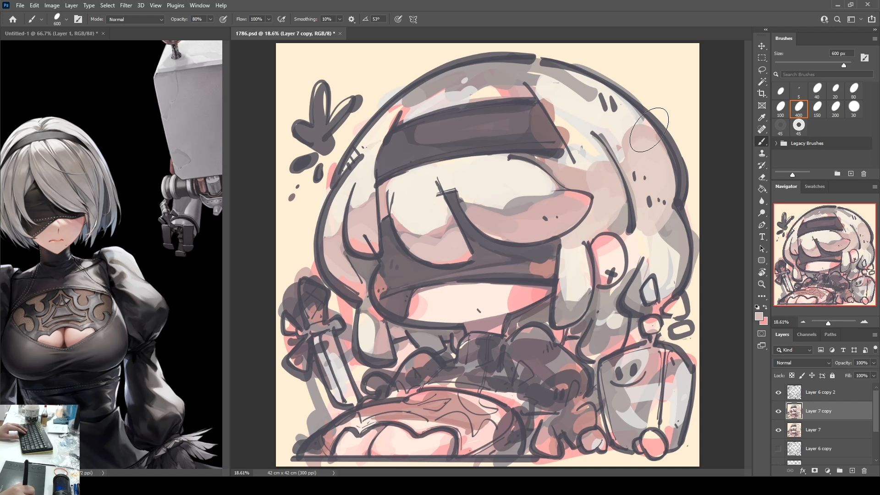Toggle lock all on layer
This screenshot has width=880, height=495.
tap(832, 375)
